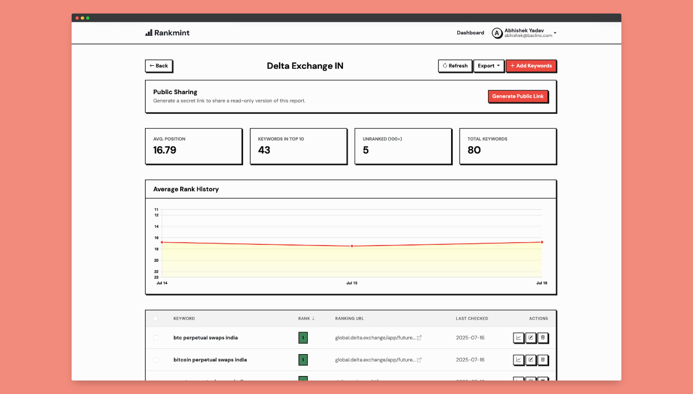Toggle Rank column sort order
The height and width of the screenshot is (394, 693).
coord(304,318)
